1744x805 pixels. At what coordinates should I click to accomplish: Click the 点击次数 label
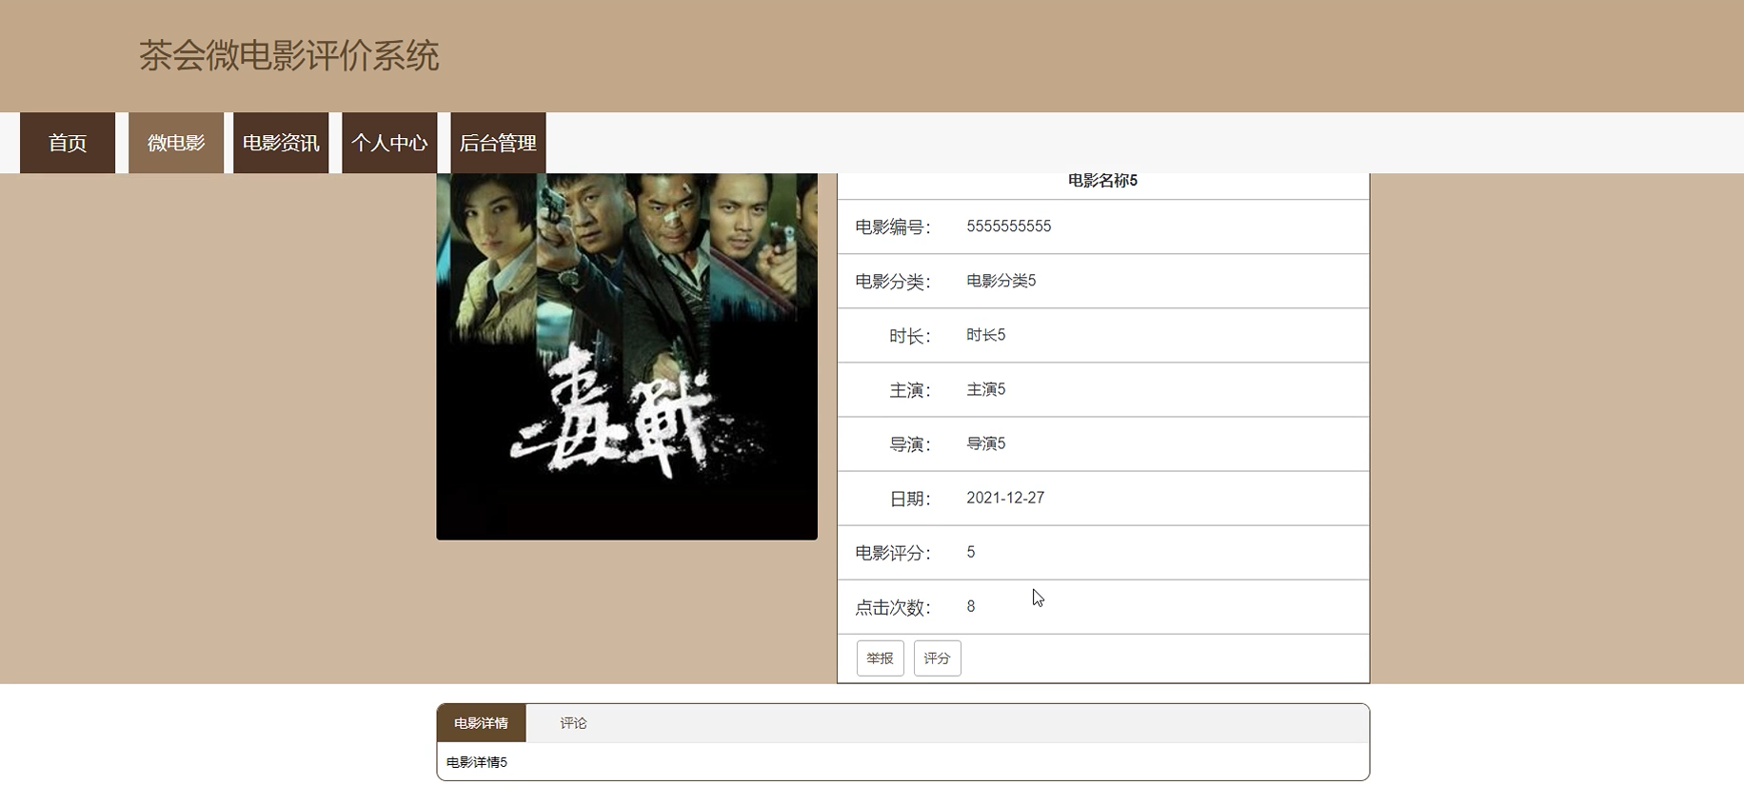pos(893,607)
